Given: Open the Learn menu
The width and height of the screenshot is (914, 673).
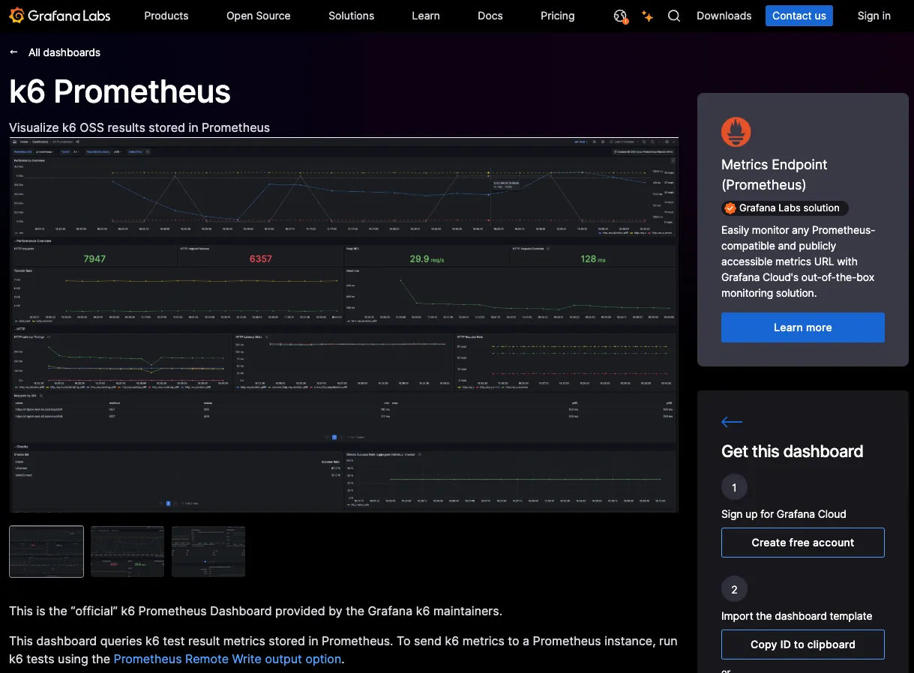Looking at the screenshot, I should tap(426, 16).
